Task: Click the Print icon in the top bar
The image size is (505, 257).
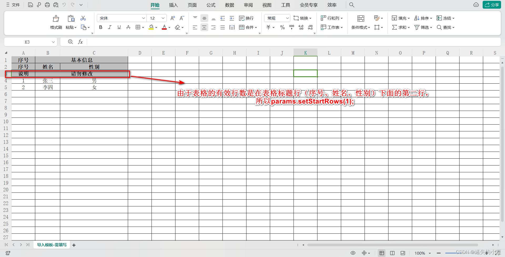Action: click(47, 5)
